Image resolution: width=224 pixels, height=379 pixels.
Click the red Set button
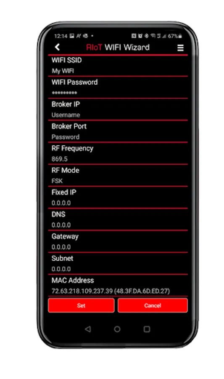[81, 305]
